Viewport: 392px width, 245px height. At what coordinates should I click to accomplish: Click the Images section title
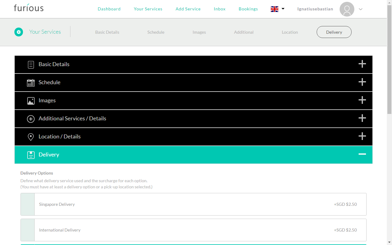tap(47, 100)
